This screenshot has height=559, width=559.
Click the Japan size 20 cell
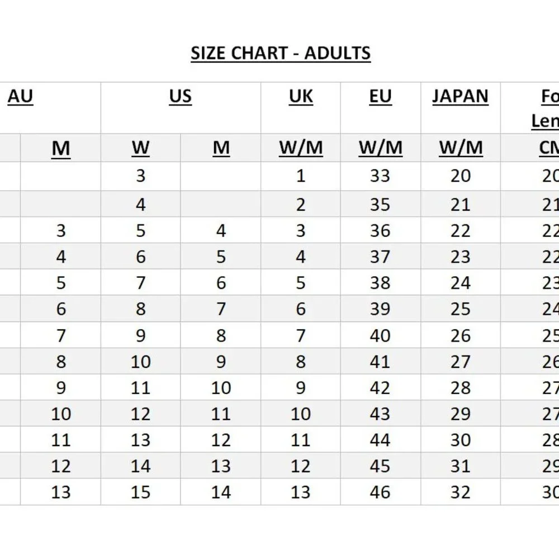(460, 176)
